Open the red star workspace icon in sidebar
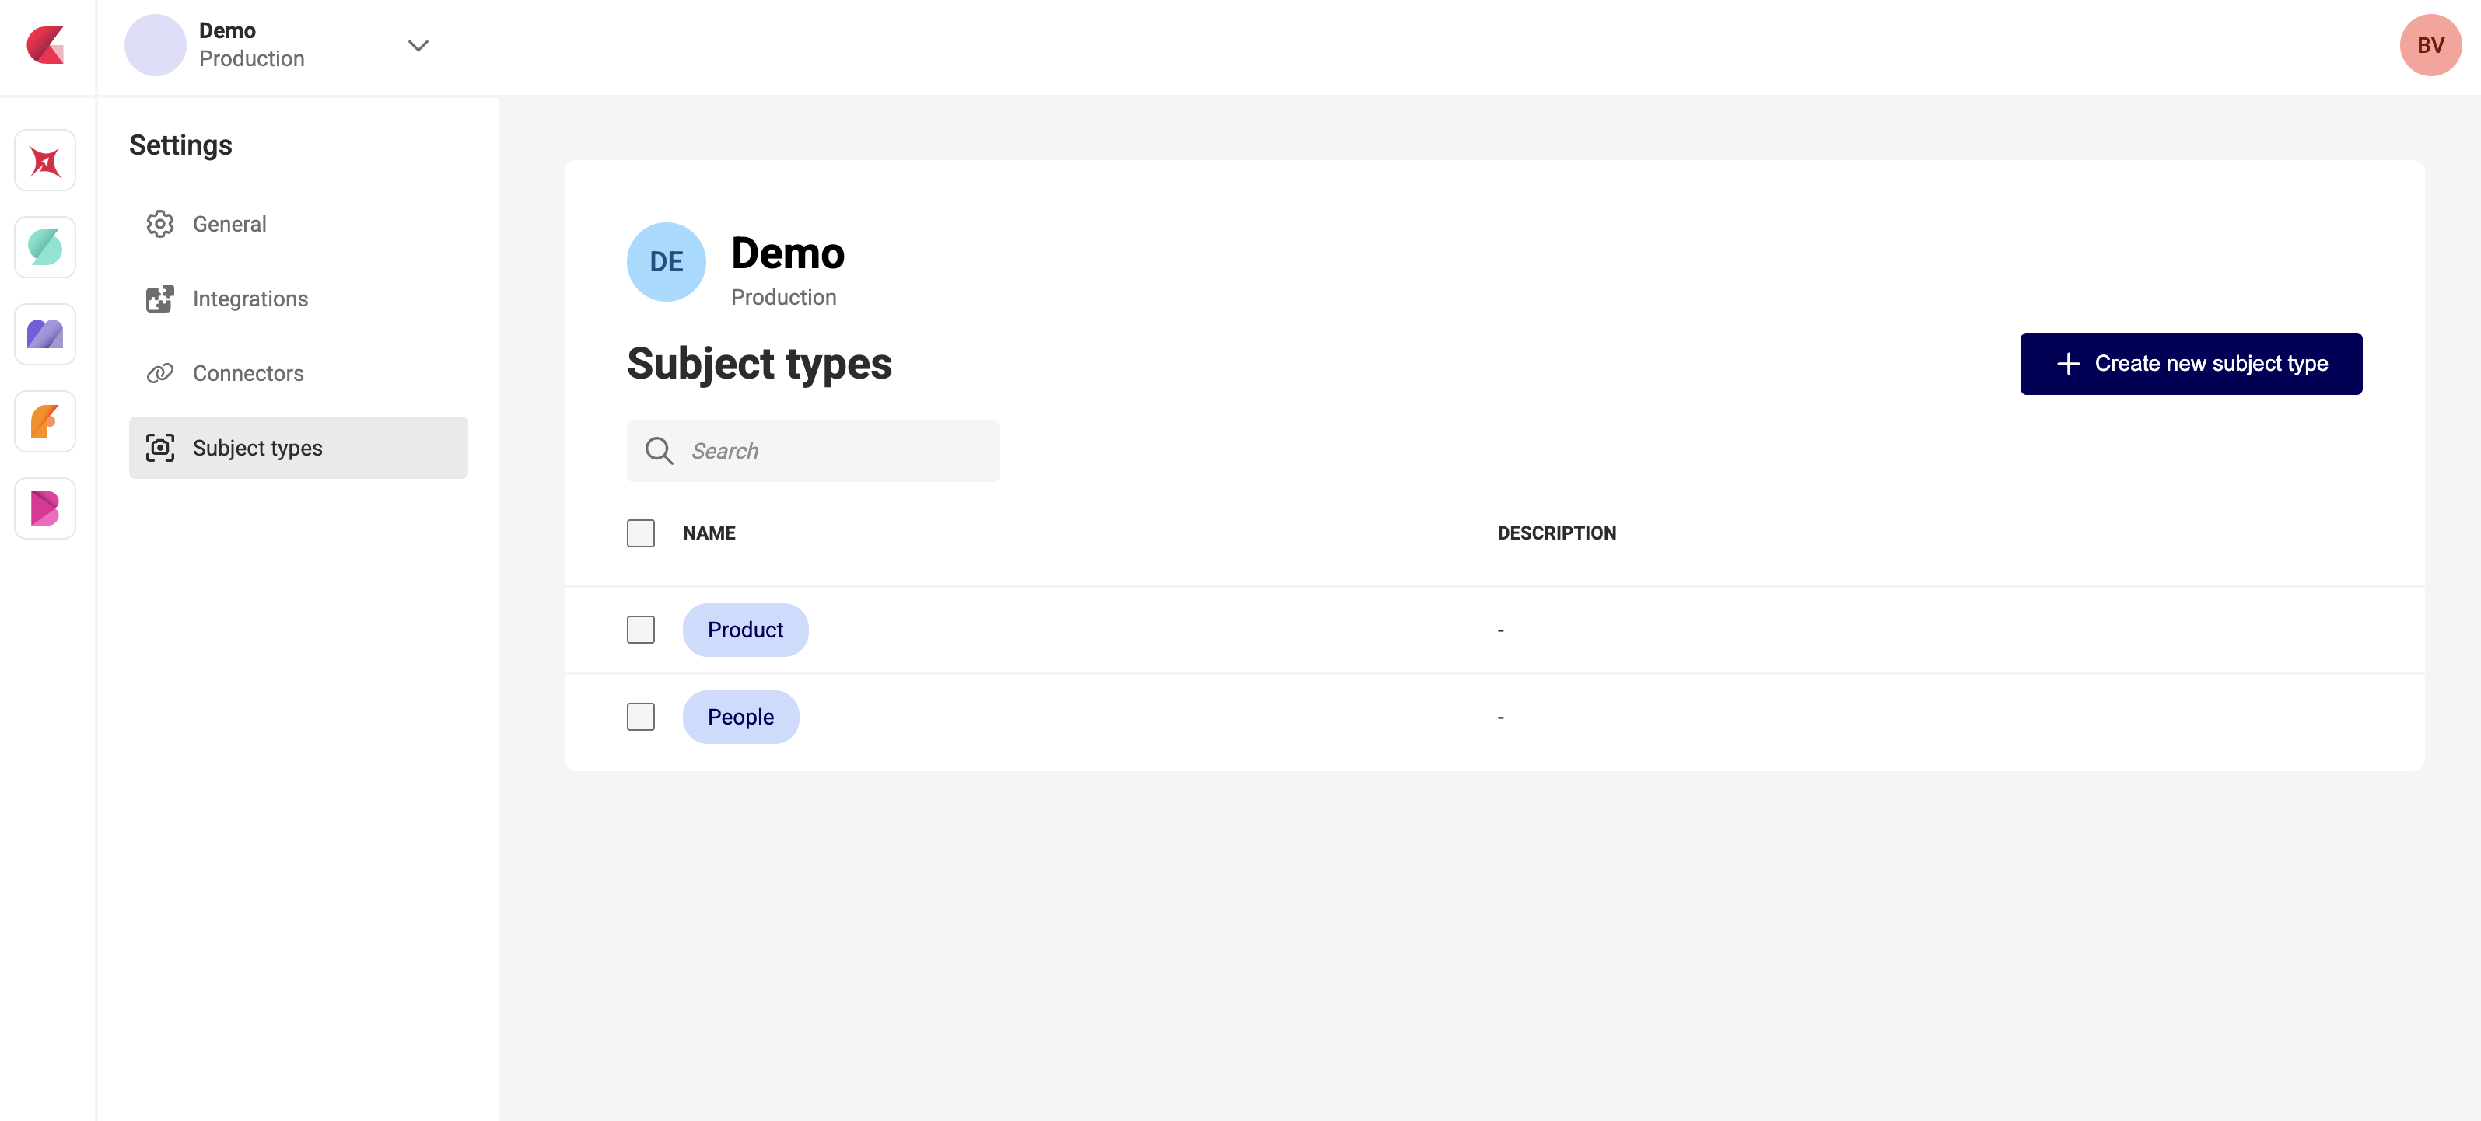Image resolution: width=2481 pixels, height=1121 pixels. click(44, 160)
